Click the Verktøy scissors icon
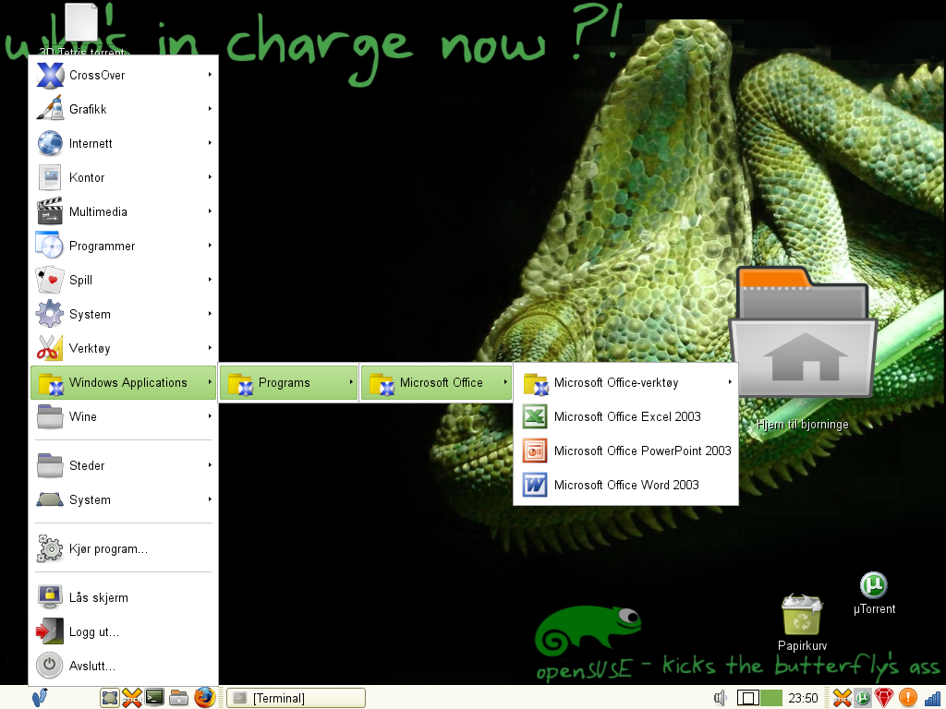This screenshot has width=946, height=709. 50,348
